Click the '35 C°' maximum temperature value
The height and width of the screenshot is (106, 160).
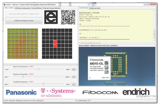pyautogui.click(x=31, y=74)
